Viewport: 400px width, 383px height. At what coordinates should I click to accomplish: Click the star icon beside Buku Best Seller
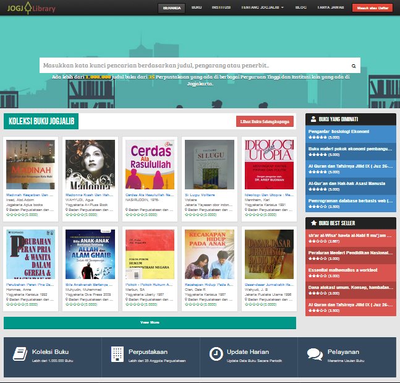[313, 222]
